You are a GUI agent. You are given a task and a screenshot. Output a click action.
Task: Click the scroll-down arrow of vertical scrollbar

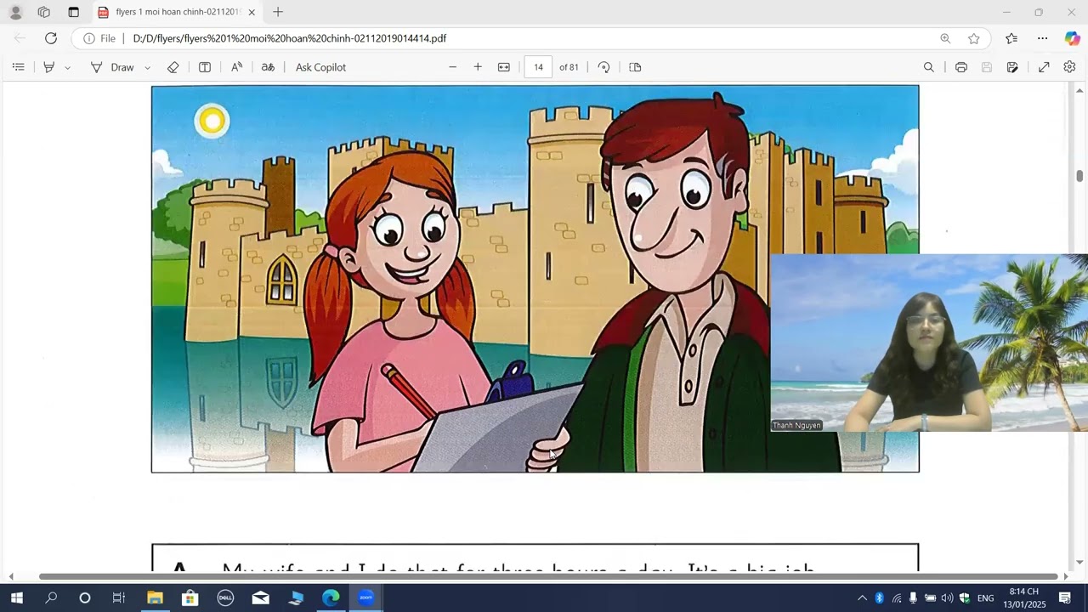tap(1080, 563)
